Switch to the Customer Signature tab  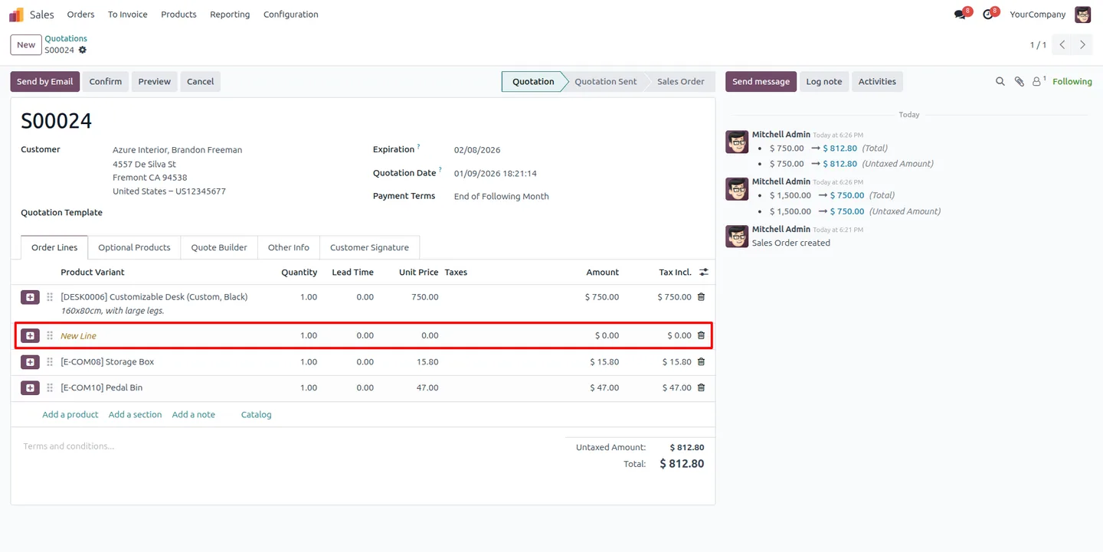369,247
